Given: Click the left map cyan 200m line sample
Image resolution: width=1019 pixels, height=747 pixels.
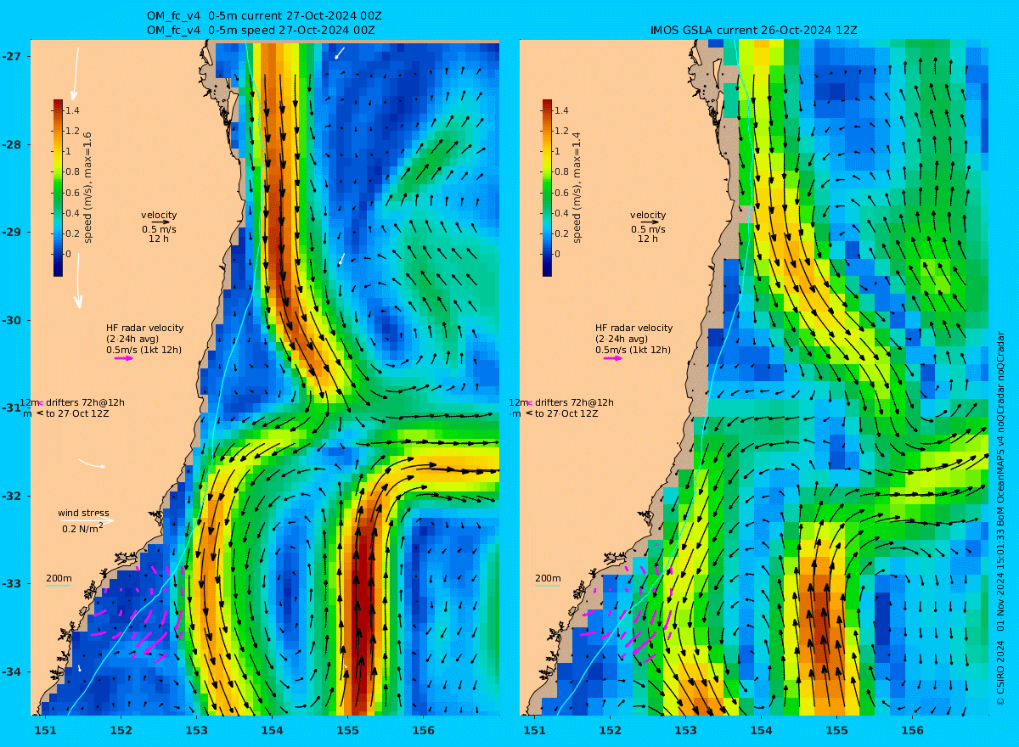Looking at the screenshot, I should [58, 586].
